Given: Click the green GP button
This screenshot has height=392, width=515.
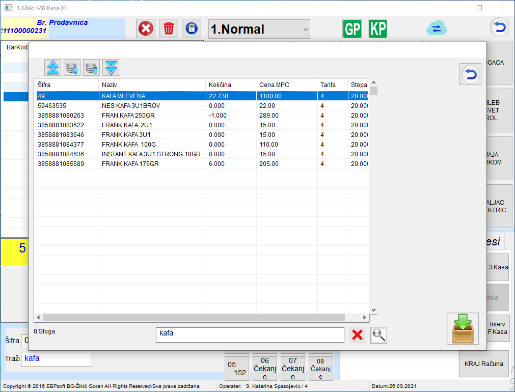Looking at the screenshot, I should pyautogui.click(x=352, y=29).
